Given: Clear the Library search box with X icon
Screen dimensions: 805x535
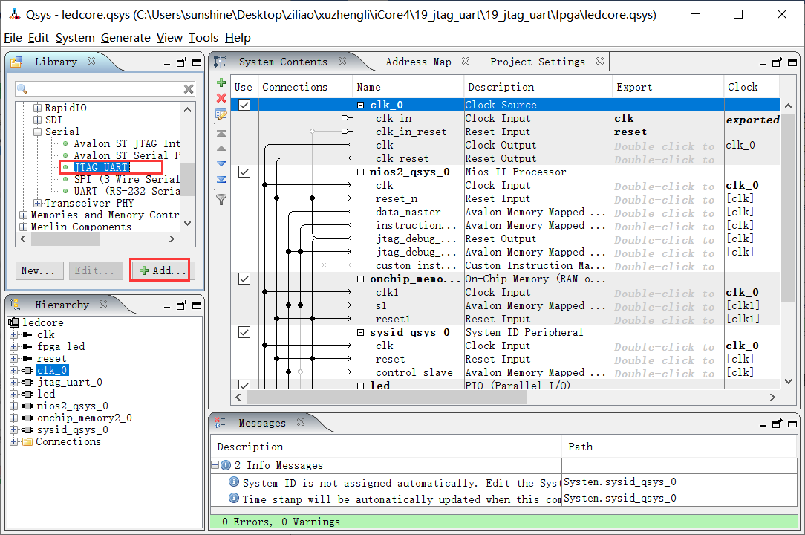Looking at the screenshot, I should click(189, 89).
